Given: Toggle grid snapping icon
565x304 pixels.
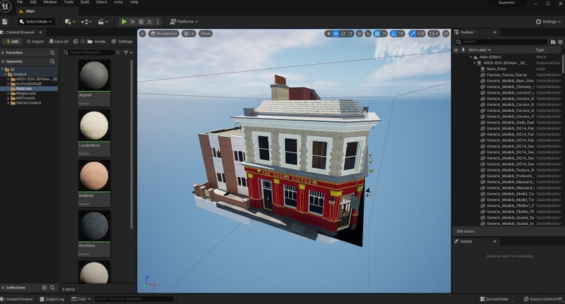Looking at the screenshot, I should [377, 33].
